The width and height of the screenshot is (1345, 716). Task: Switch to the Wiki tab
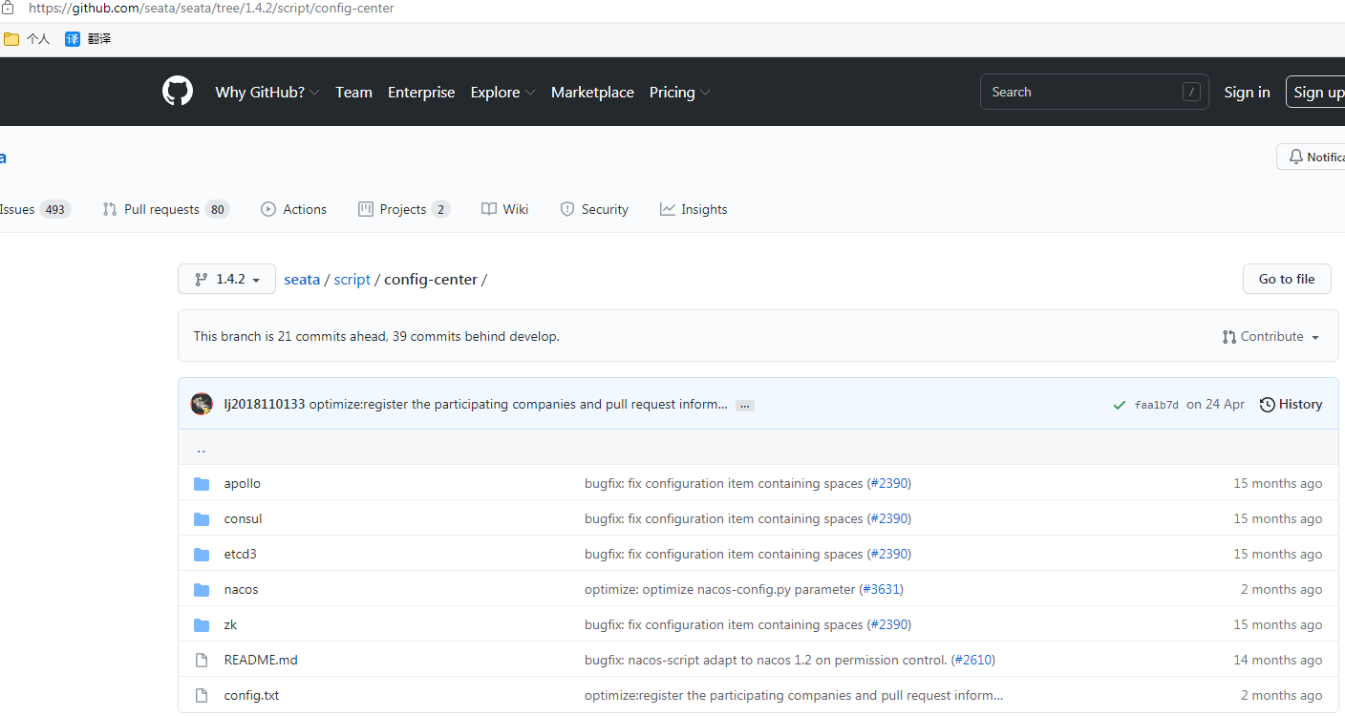[x=505, y=209]
